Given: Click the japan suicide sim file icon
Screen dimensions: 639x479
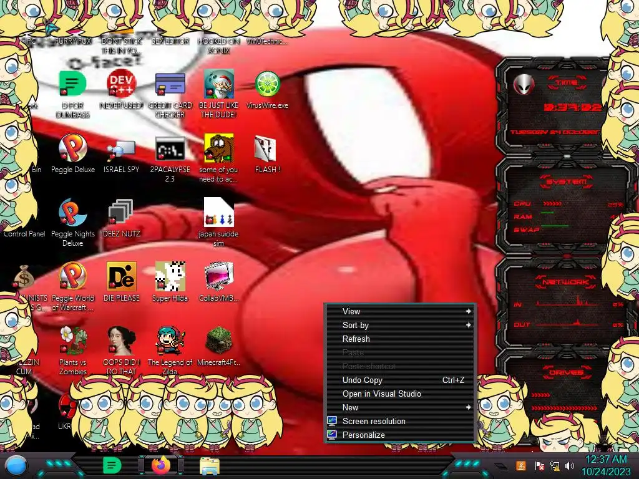Looking at the screenshot, I should click(219, 213).
